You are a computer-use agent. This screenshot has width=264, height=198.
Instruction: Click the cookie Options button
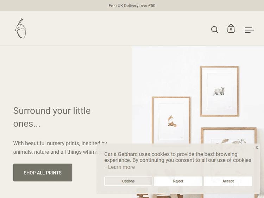[128, 181]
